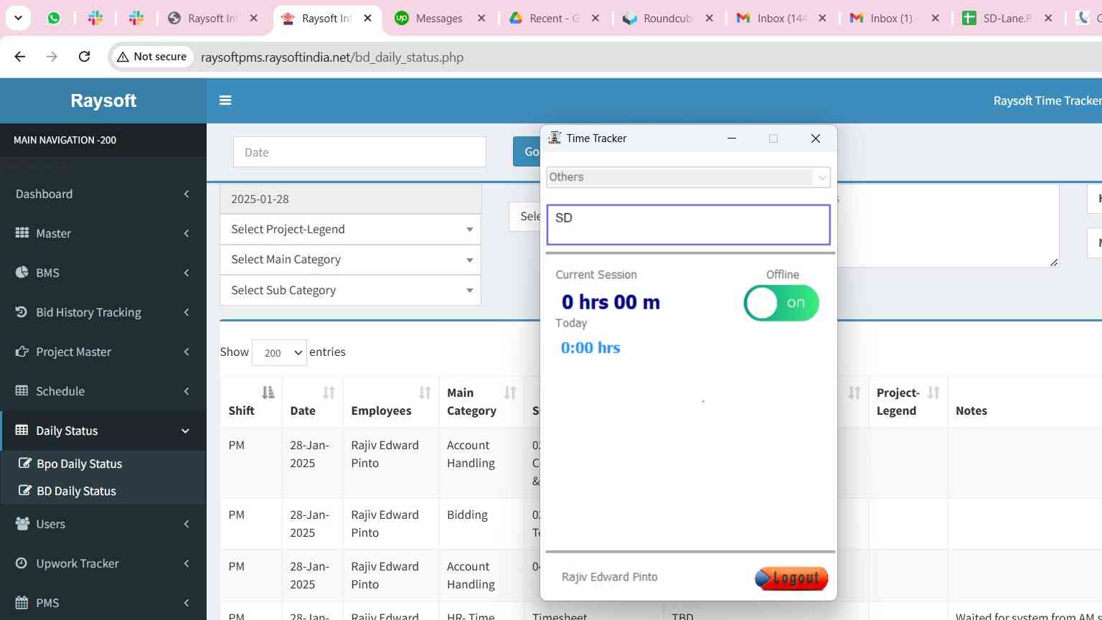The height and width of the screenshot is (620, 1102).
Task: Open the Select Project-Legend dropdown
Action: [x=350, y=230]
